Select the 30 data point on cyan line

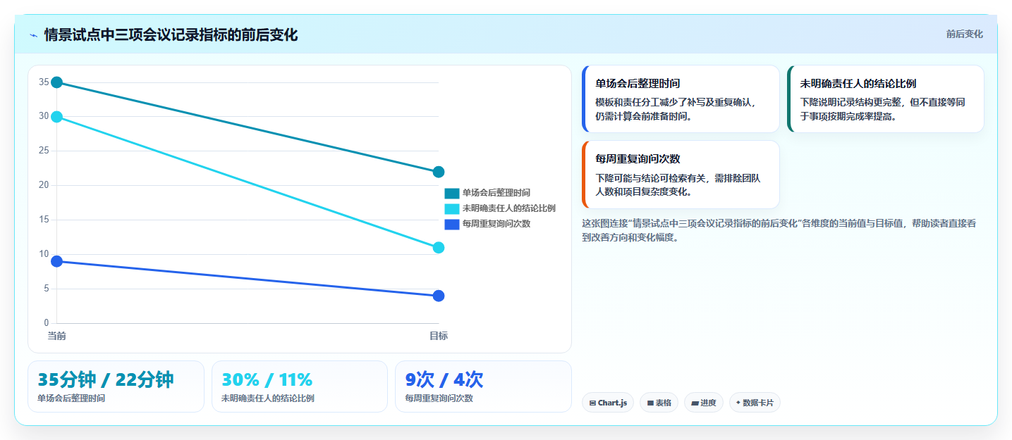pos(57,117)
